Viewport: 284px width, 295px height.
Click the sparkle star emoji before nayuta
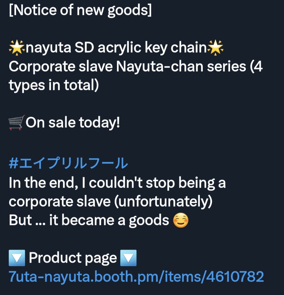point(17,48)
